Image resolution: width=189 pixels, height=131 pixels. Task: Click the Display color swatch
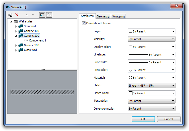(x=130, y=47)
